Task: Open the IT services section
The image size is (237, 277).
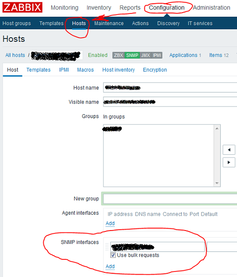Action: click(x=200, y=23)
